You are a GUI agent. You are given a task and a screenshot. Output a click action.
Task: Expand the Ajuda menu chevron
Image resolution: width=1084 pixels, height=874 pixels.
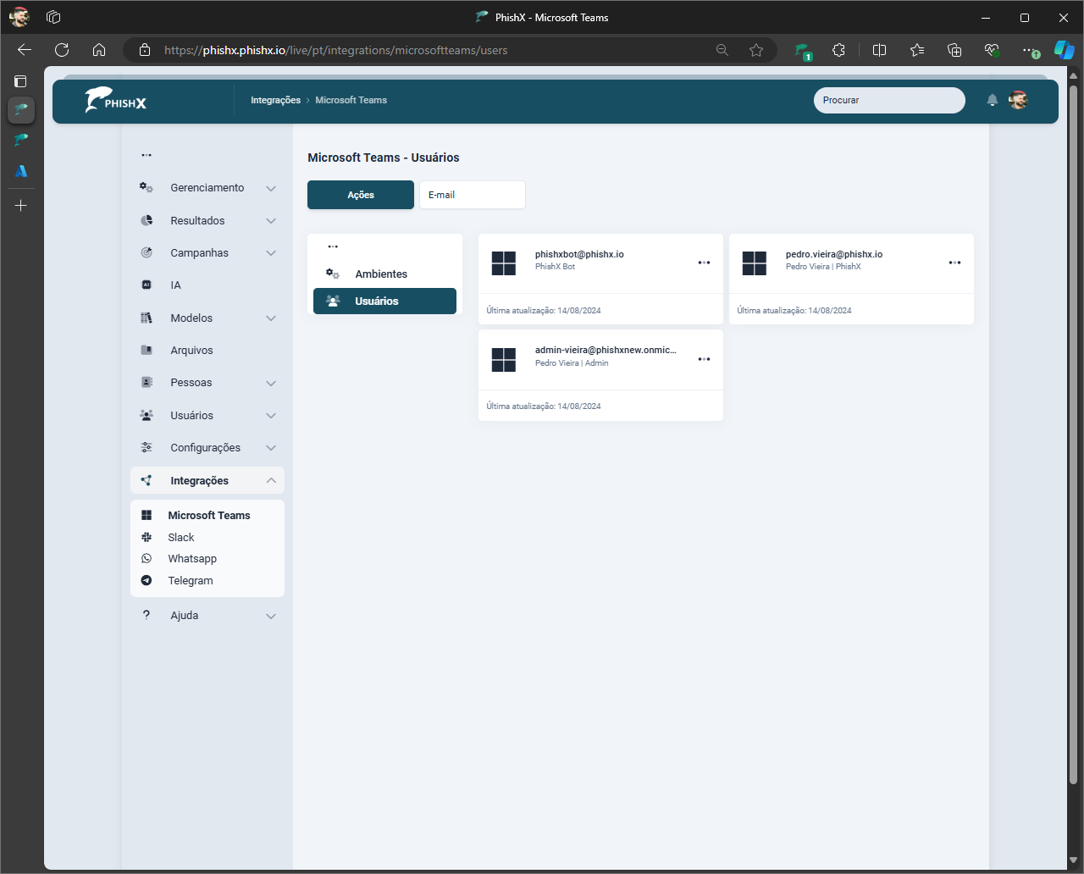coord(271,616)
